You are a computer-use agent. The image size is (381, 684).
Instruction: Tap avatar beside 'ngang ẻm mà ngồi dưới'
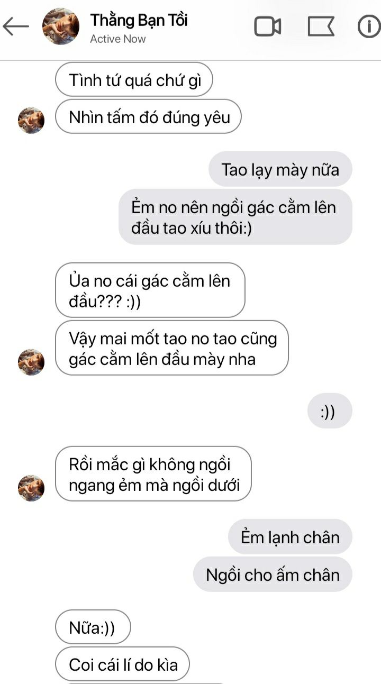point(31,488)
